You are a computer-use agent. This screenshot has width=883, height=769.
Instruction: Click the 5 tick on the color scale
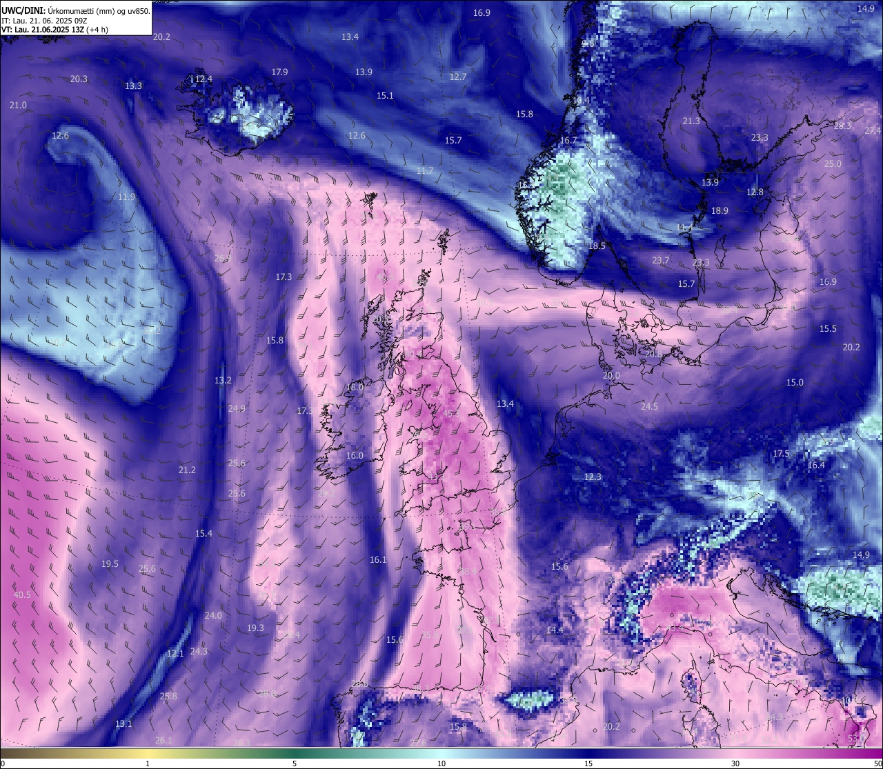[295, 763]
